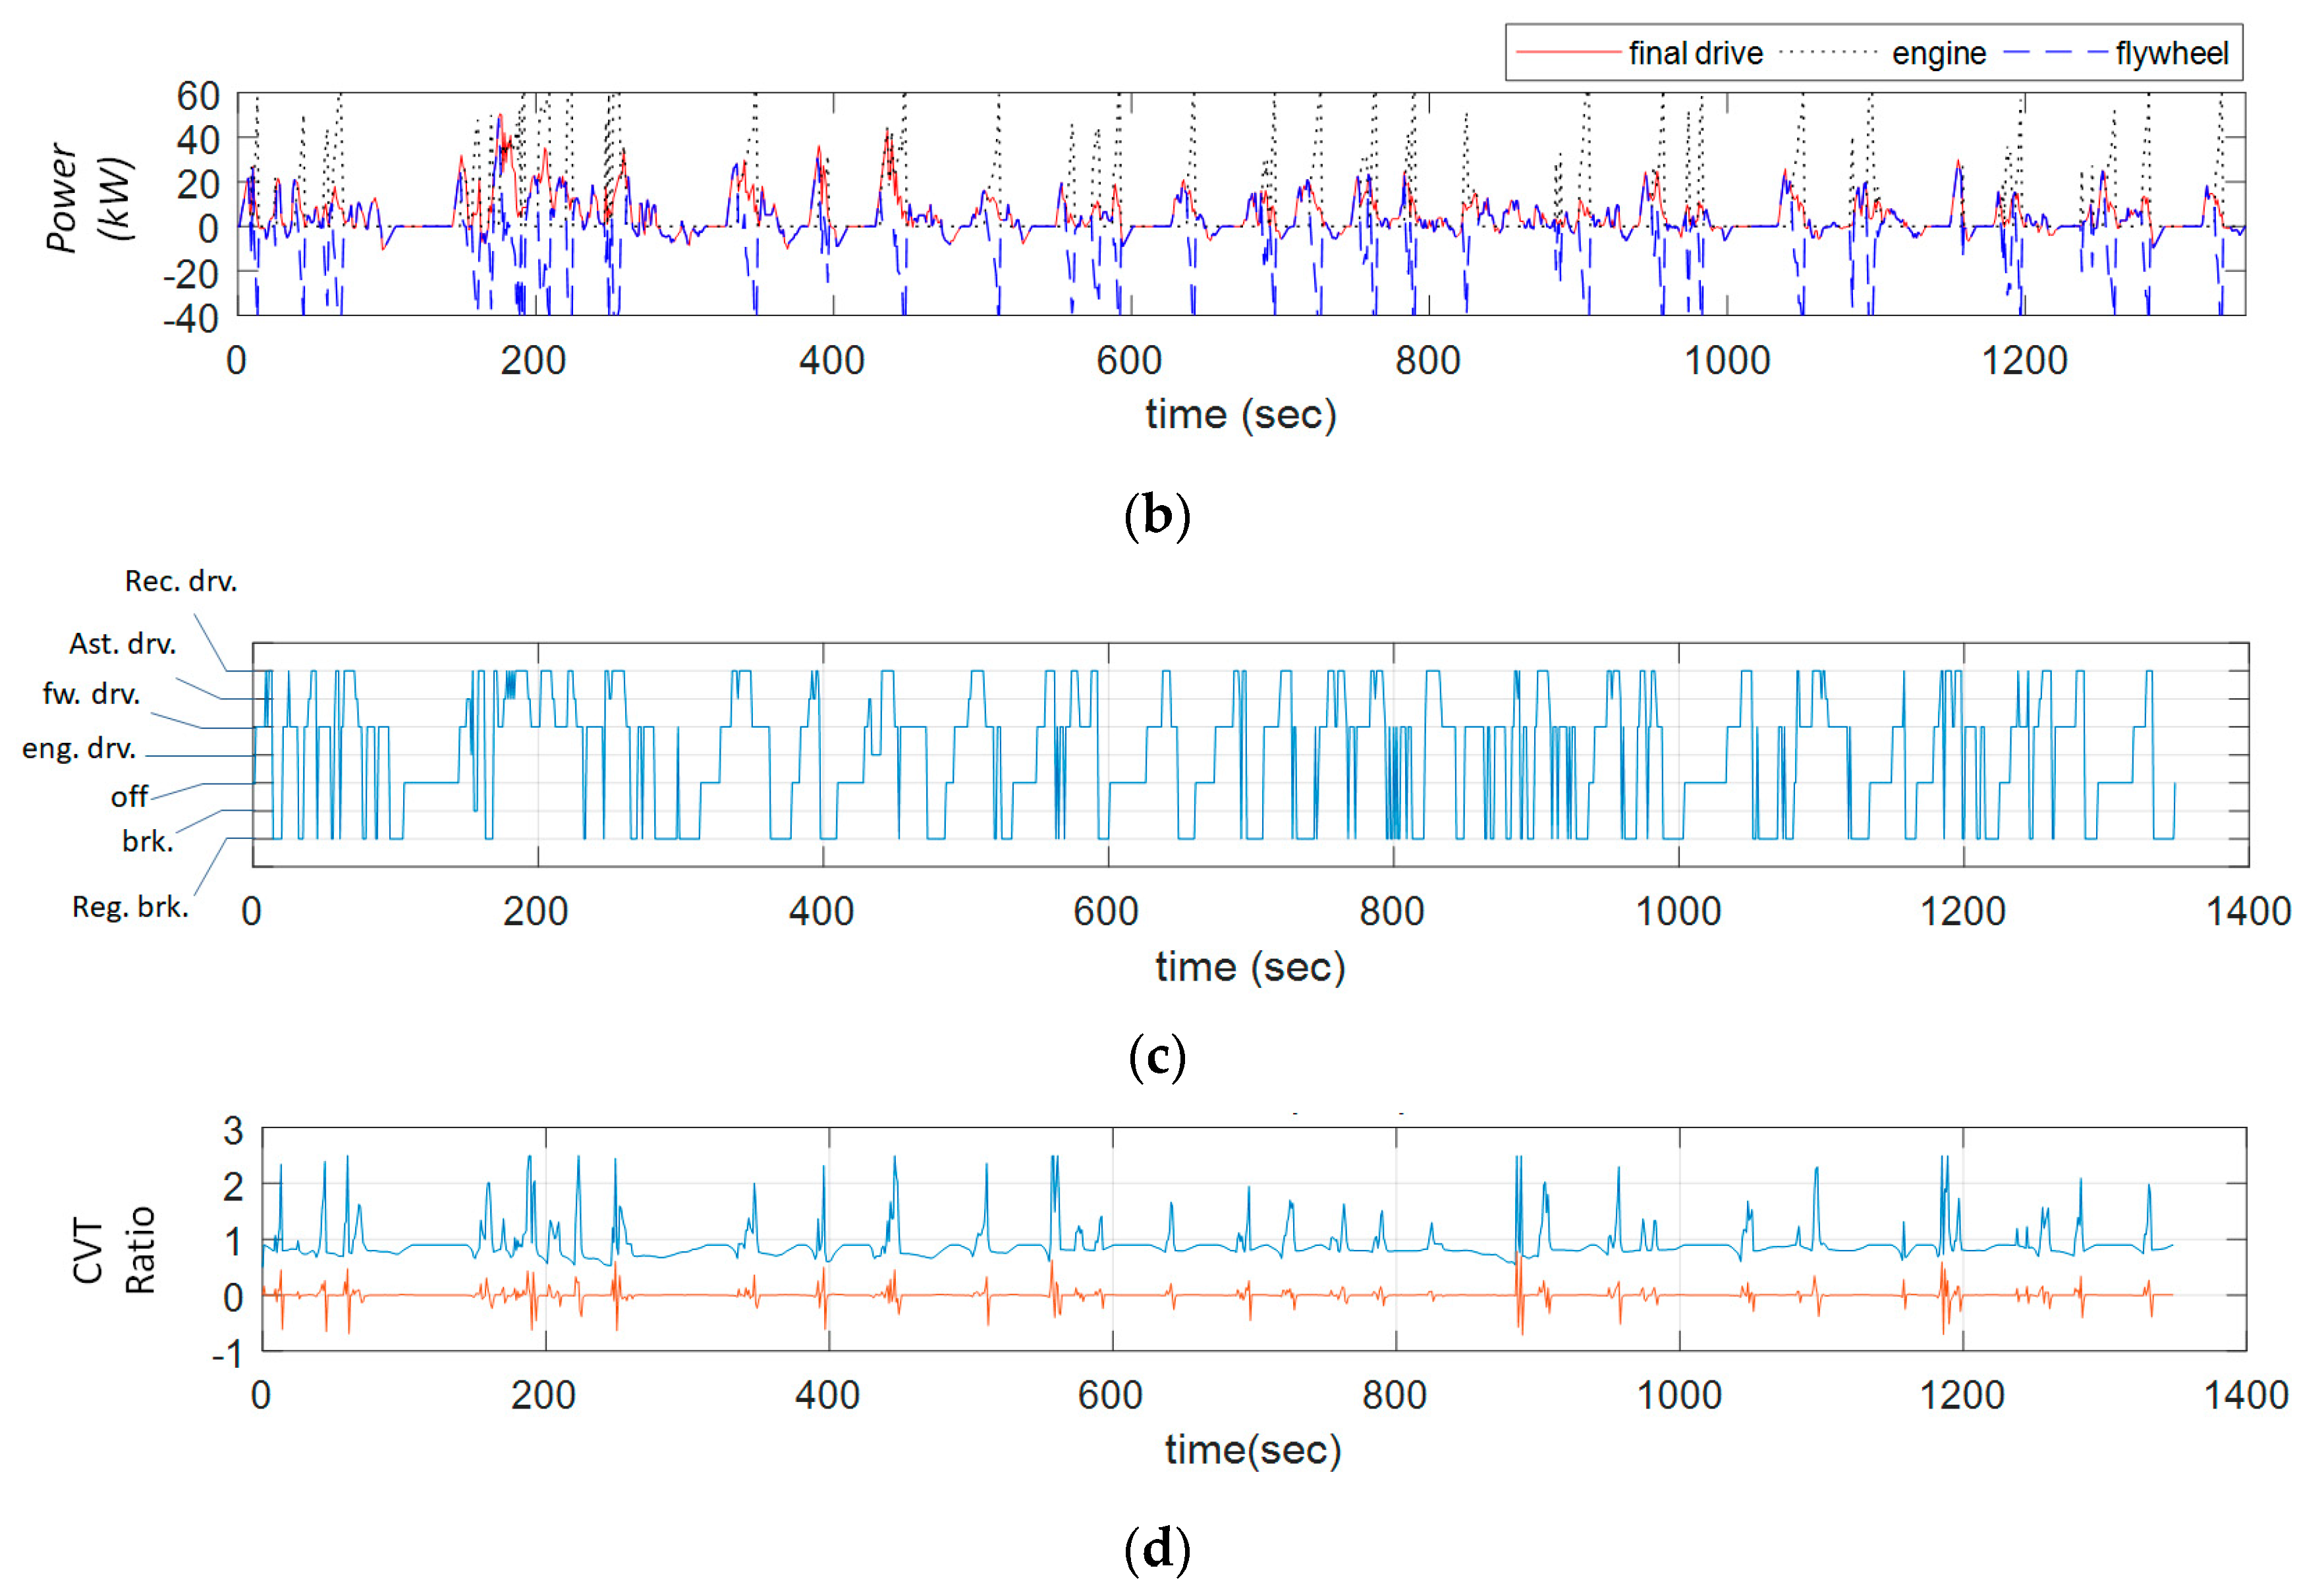
Task: Click the dotted engine legend line sample
Action: pyautogui.click(x=1829, y=51)
